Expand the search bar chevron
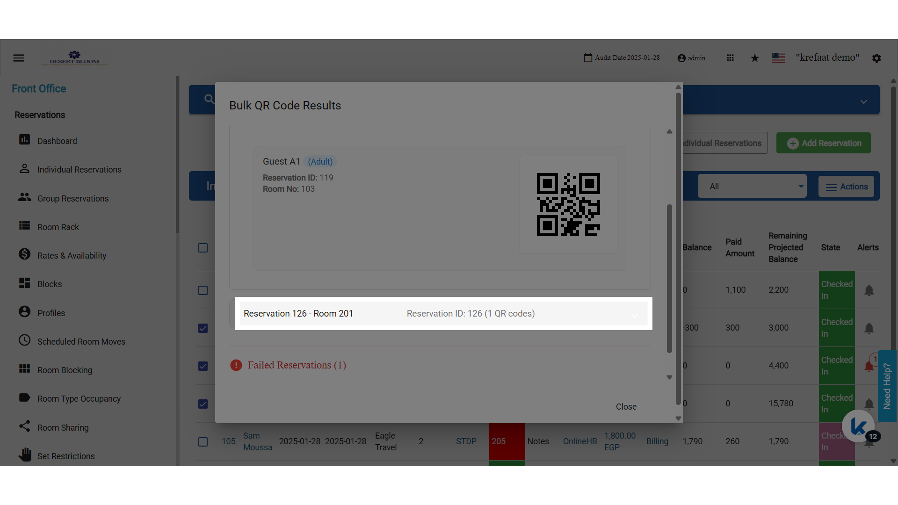The image size is (898, 505). pyautogui.click(x=864, y=101)
